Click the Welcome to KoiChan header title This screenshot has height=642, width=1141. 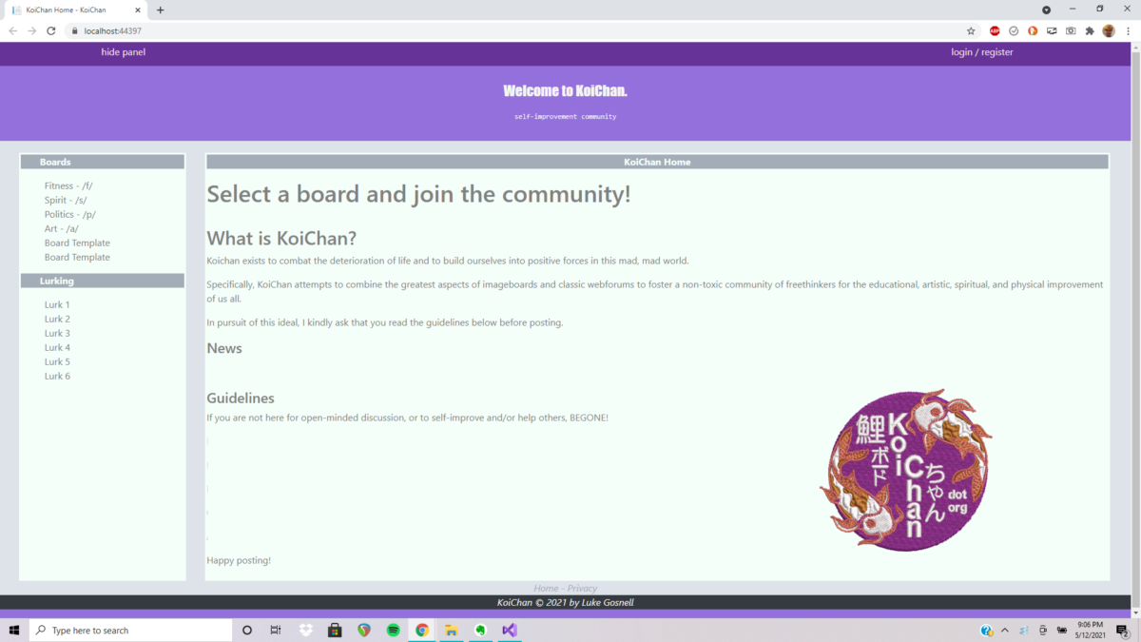pyautogui.click(x=565, y=91)
